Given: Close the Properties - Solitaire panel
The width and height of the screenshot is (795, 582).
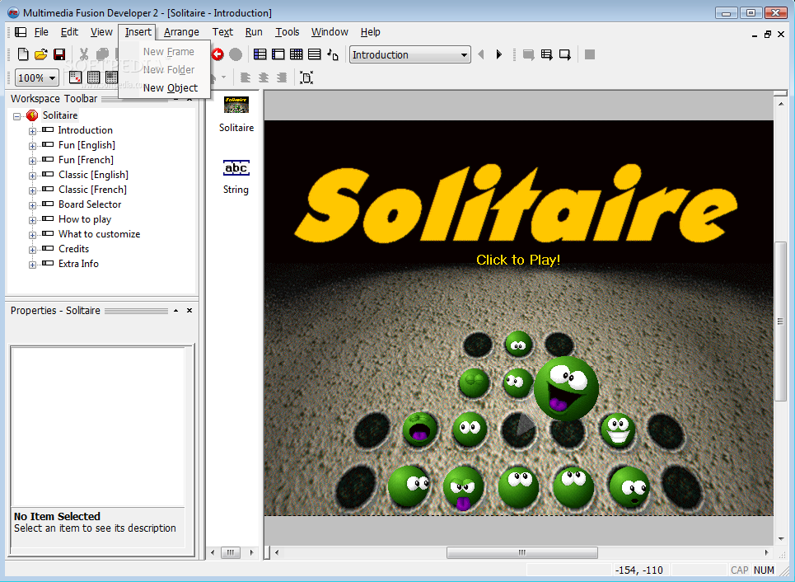Looking at the screenshot, I should [189, 310].
